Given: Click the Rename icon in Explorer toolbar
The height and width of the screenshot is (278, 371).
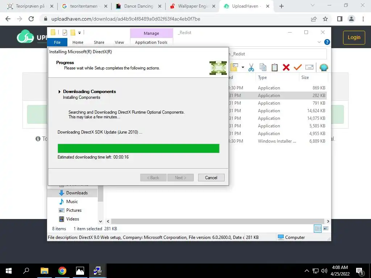Looking at the screenshot, I should tap(309, 67).
